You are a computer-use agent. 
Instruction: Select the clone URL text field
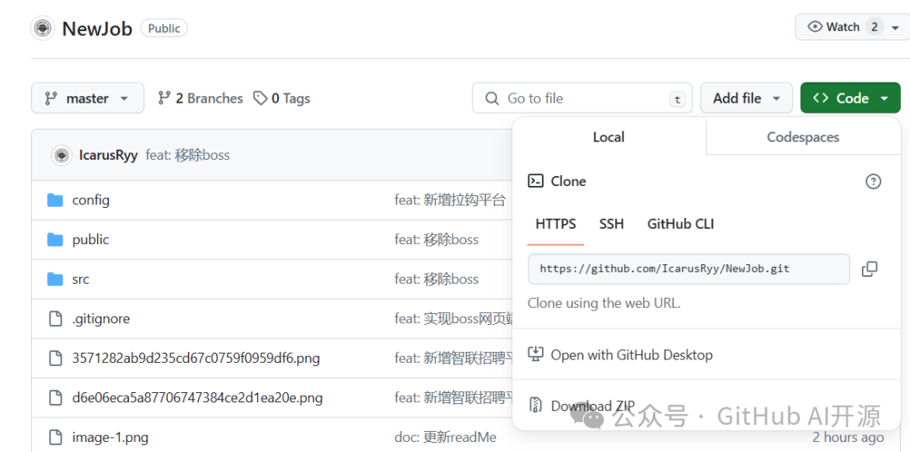pyautogui.click(x=689, y=269)
